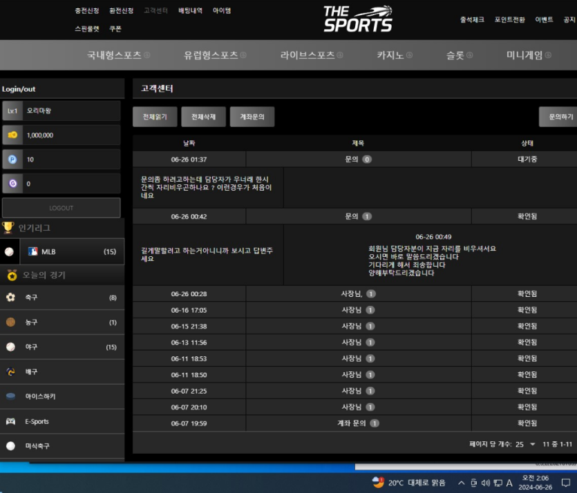The height and width of the screenshot is (493, 577).
Task: Click the volleyball icon for 배구
Action: coord(10,371)
